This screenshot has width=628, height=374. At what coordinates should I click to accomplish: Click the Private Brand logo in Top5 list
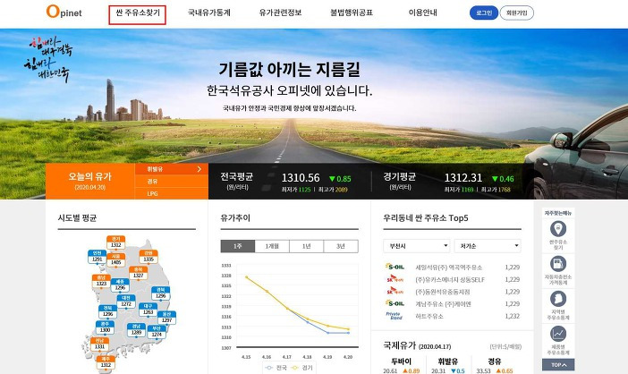click(x=395, y=315)
